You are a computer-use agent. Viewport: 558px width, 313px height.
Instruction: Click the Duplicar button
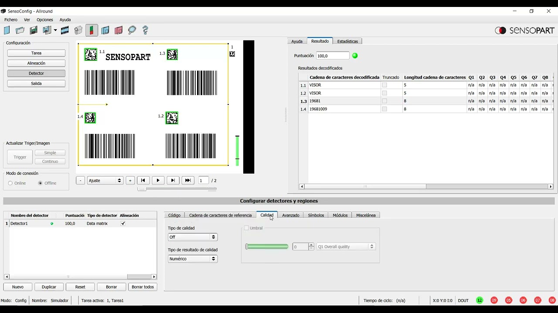(49, 287)
